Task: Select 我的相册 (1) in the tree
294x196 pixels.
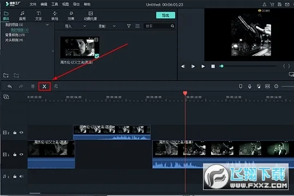Action: coord(20,30)
